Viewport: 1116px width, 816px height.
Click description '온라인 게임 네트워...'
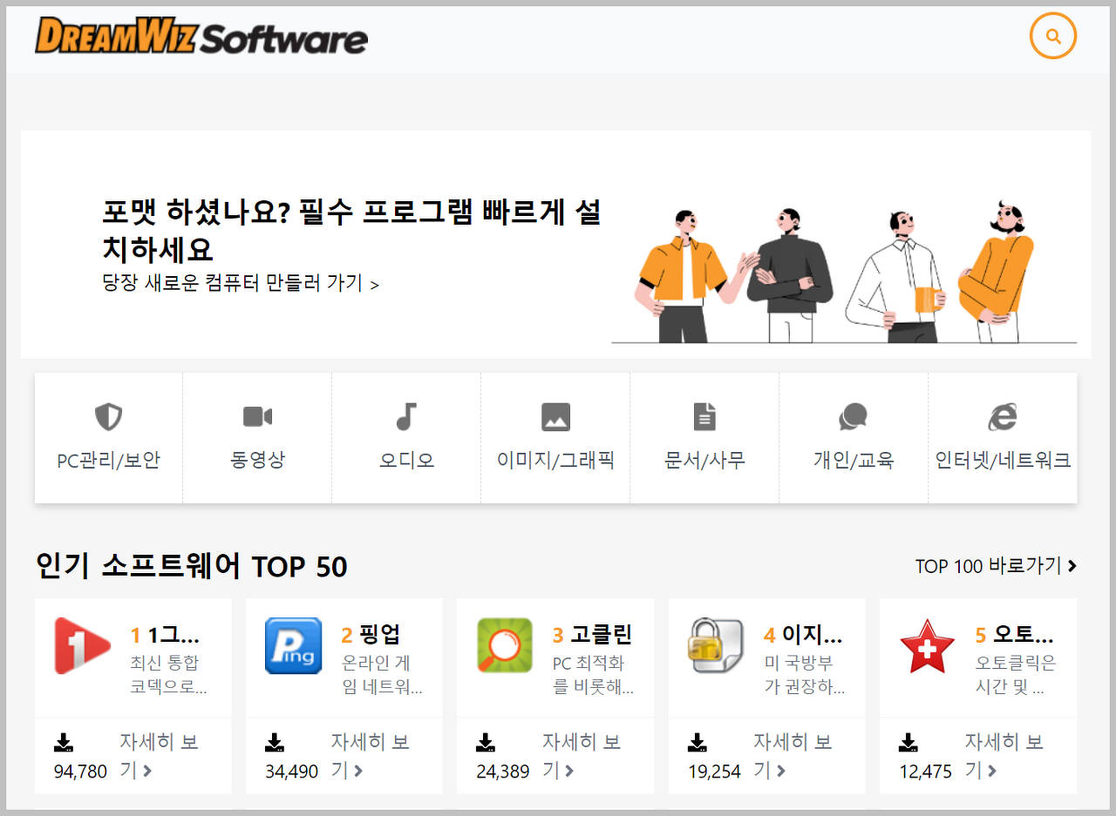tap(382, 676)
